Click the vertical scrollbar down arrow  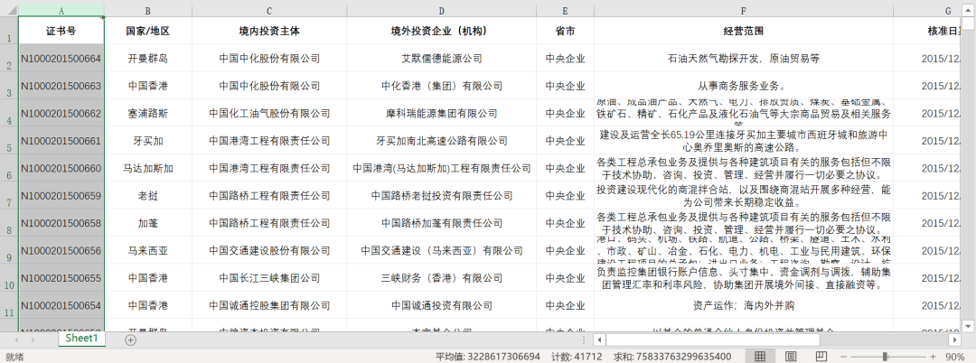coord(968,325)
